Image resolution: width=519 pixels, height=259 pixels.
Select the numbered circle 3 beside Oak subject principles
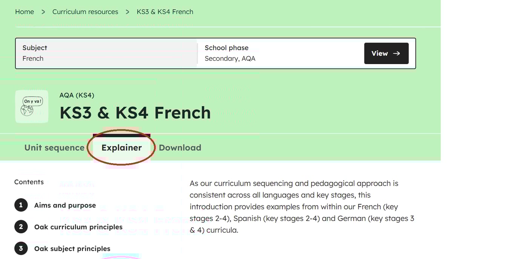(21, 248)
